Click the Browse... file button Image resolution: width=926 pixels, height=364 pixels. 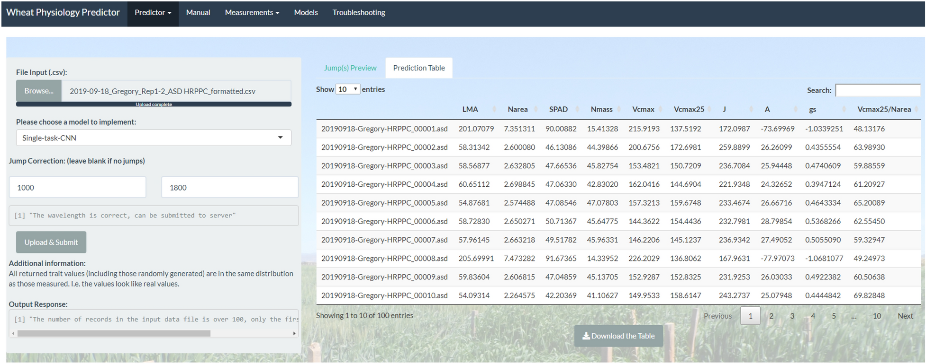point(39,91)
